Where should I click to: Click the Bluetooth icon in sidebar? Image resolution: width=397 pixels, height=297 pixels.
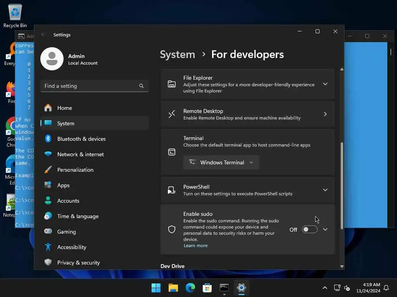coord(48,139)
